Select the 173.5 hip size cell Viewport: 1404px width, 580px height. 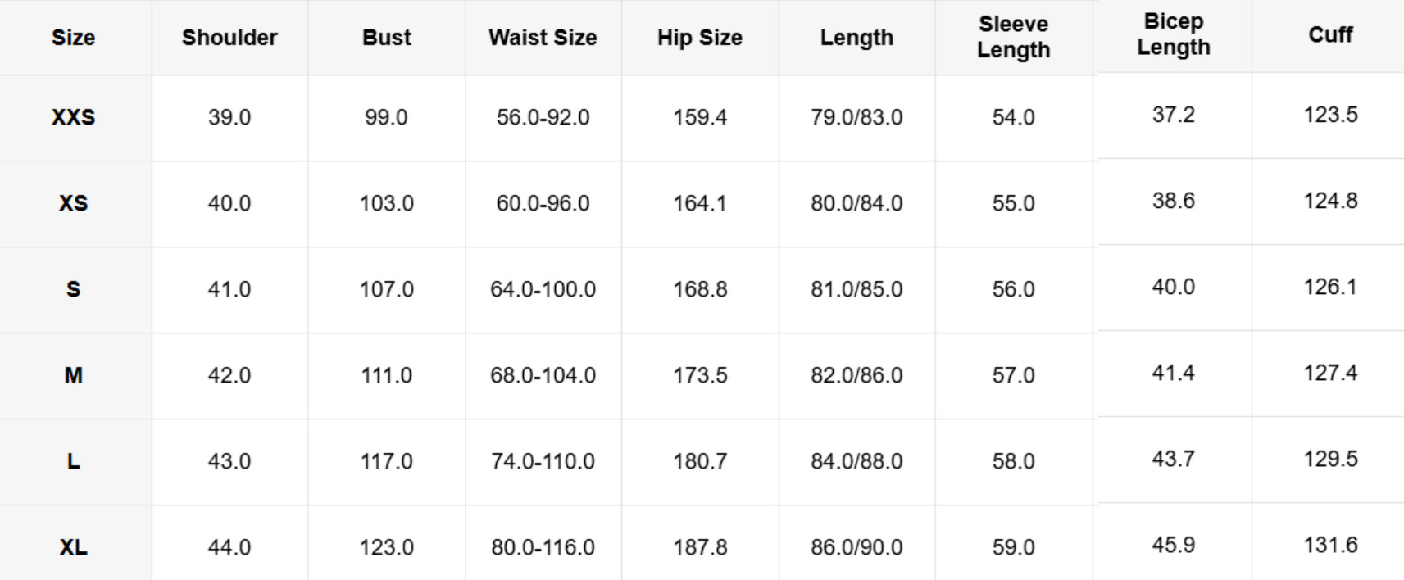click(700, 375)
